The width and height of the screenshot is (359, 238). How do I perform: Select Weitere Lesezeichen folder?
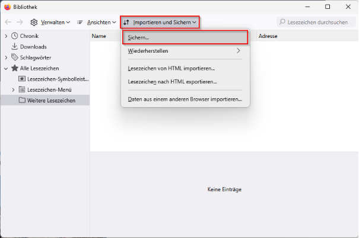[x=51, y=101]
